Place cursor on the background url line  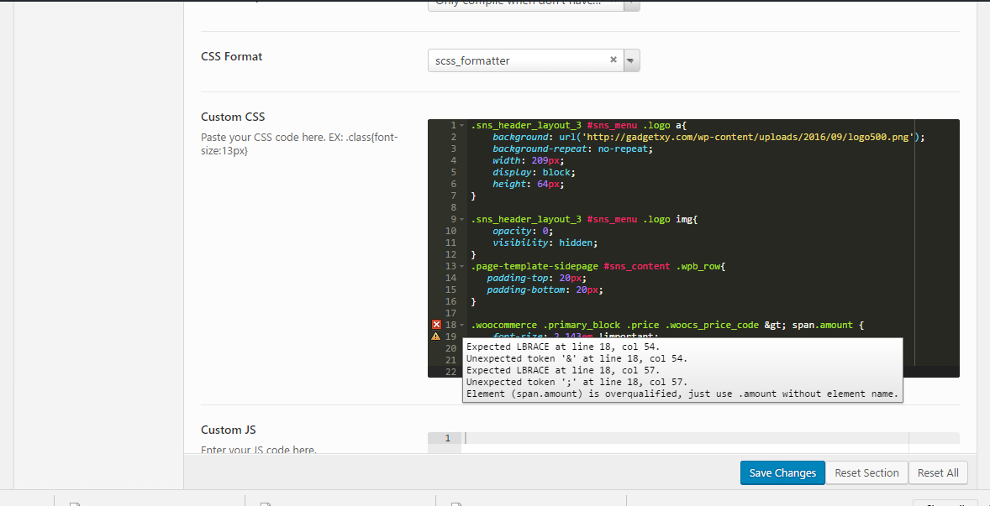click(x=706, y=137)
